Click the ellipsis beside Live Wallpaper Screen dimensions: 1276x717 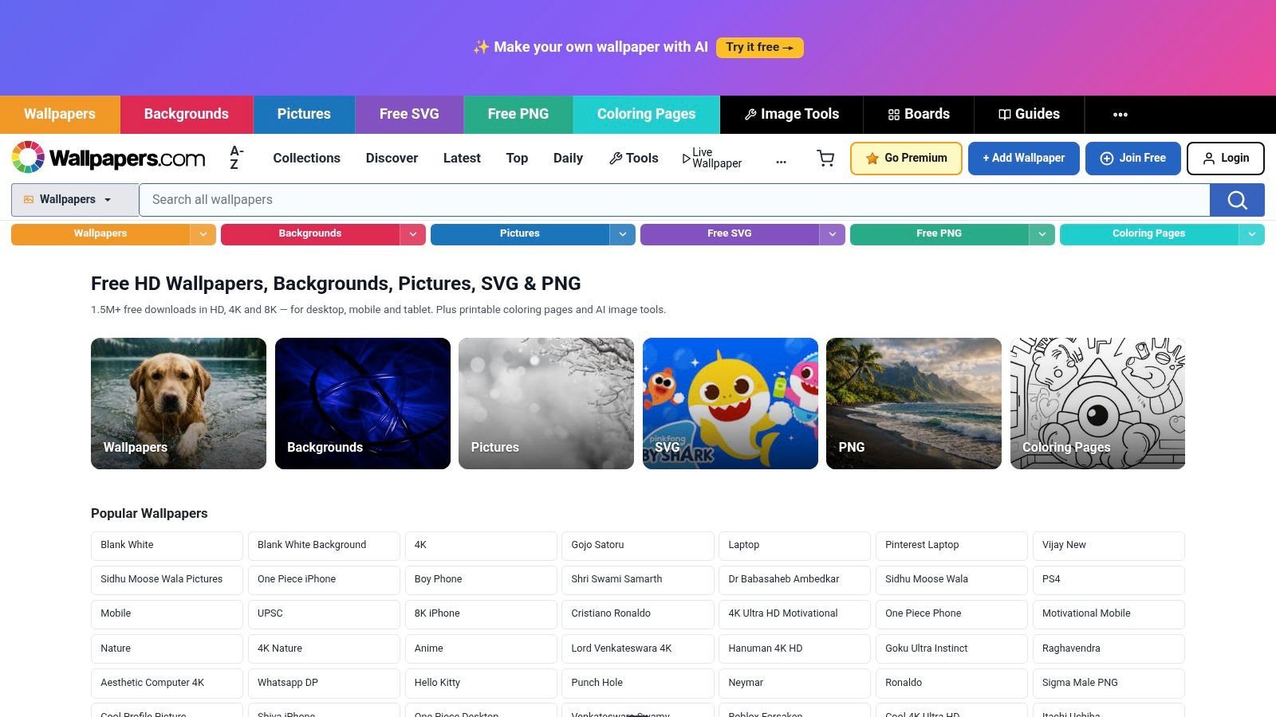[x=781, y=162]
